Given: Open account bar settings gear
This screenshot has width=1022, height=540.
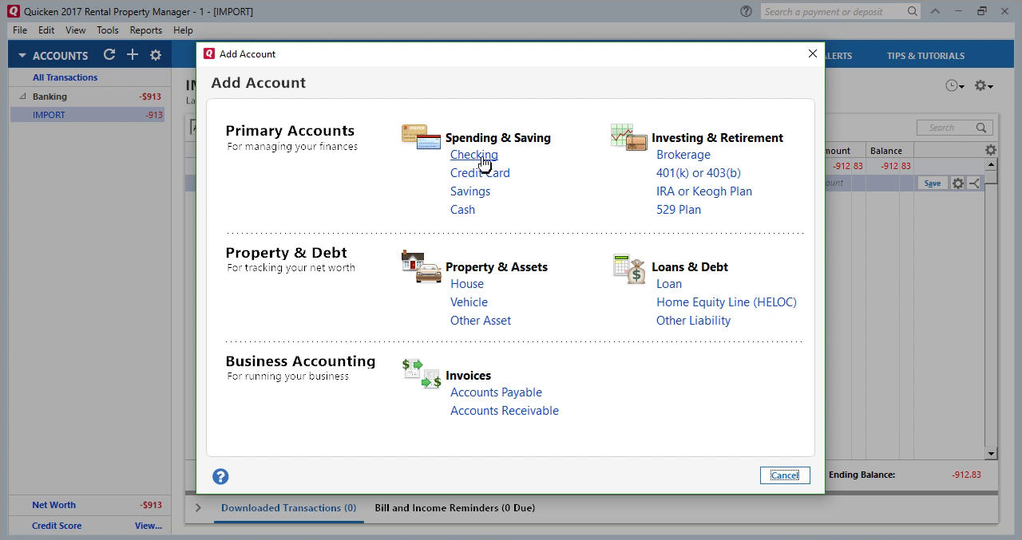Looking at the screenshot, I should [156, 55].
